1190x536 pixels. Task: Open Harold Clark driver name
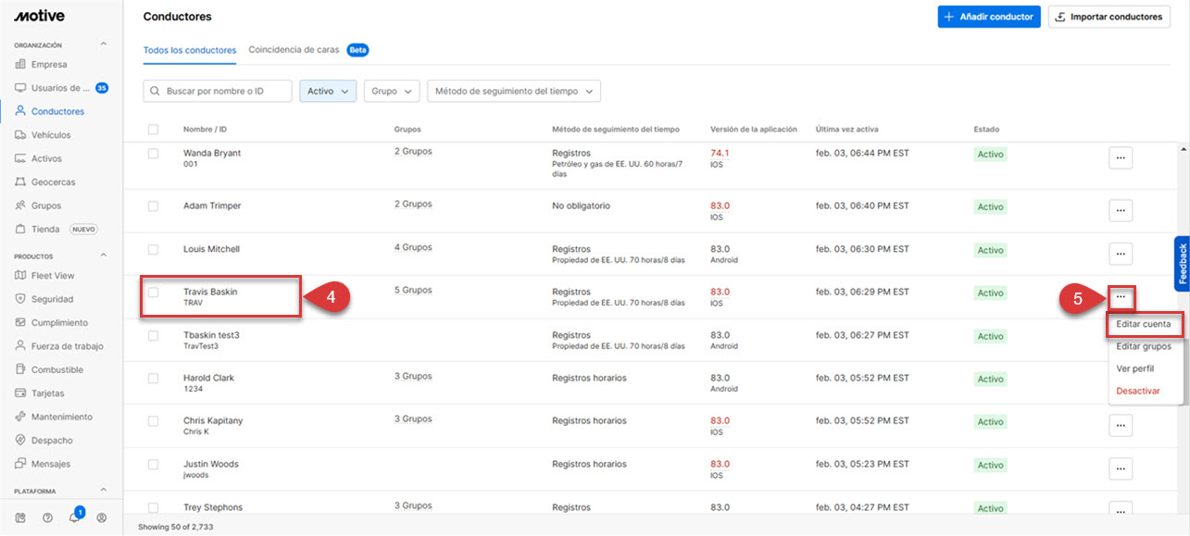208,378
